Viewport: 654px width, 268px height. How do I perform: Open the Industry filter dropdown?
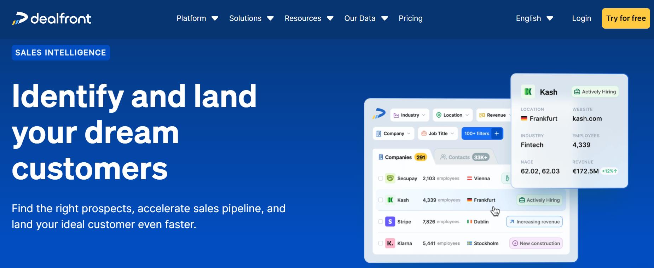[x=409, y=115]
